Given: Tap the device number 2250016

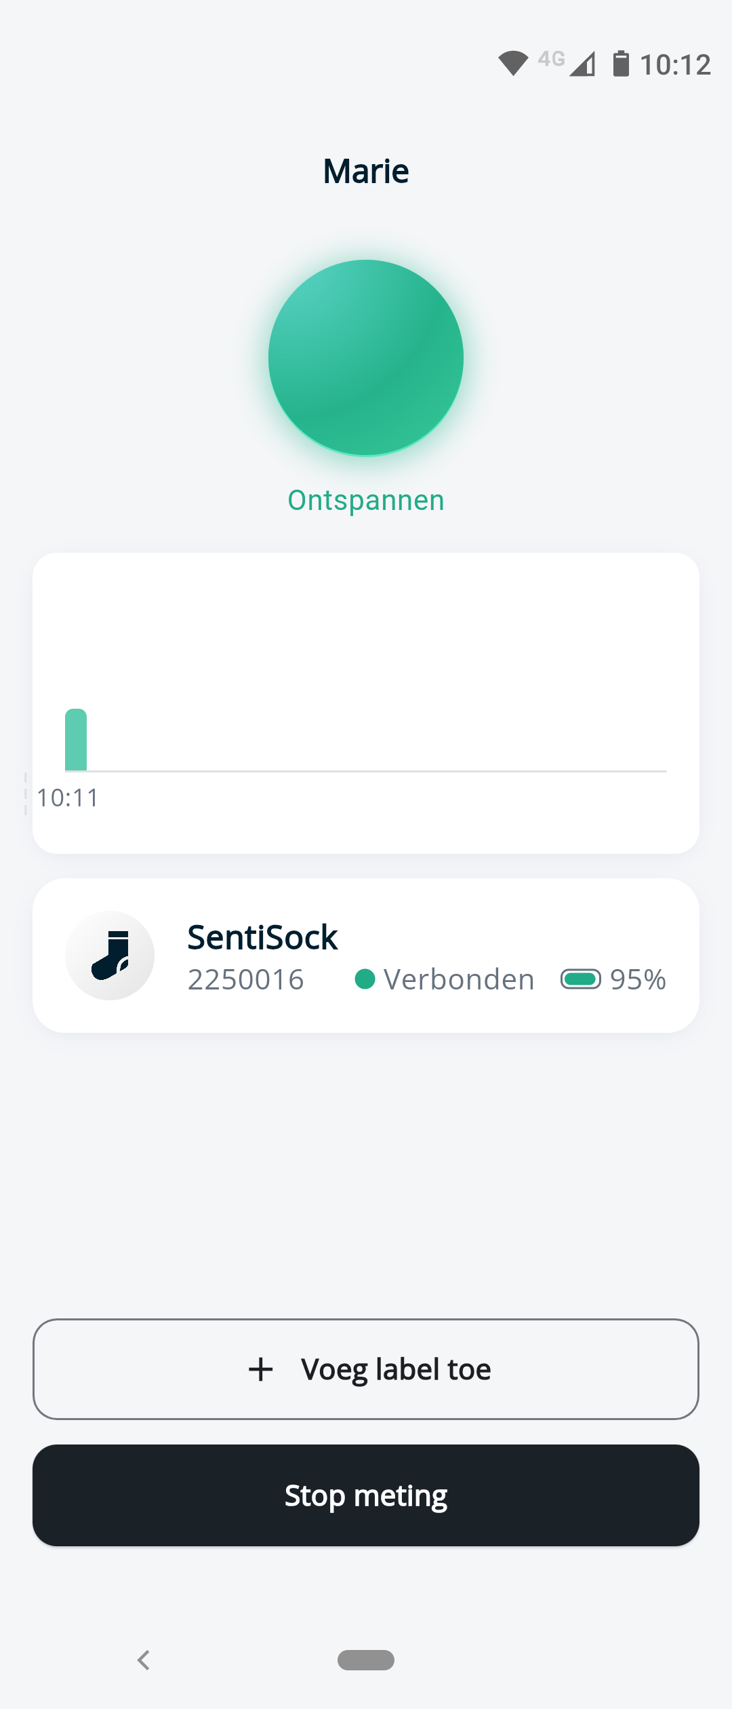Looking at the screenshot, I should coord(245,979).
